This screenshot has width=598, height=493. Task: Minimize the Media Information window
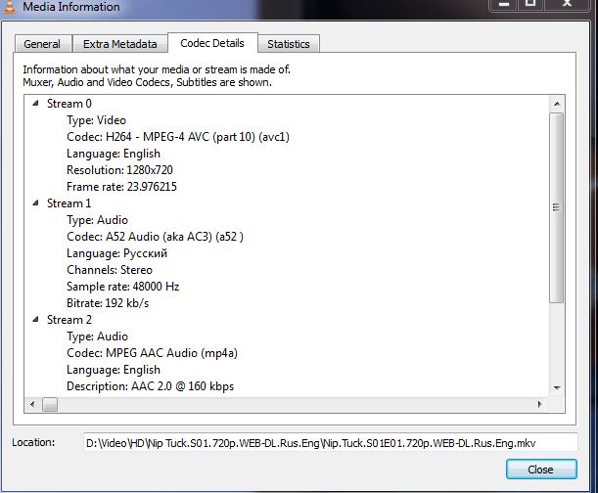coord(504,4)
